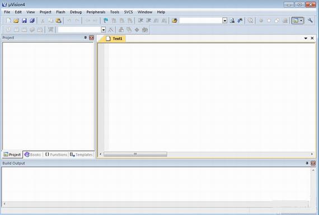Image resolution: width=319 pixels, height=215 pixels.
Task: Open Target Options magic wand icon
Action: coord(110,30)
